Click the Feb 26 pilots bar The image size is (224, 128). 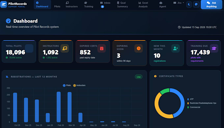pyautogui.click(x=59, y=107)
